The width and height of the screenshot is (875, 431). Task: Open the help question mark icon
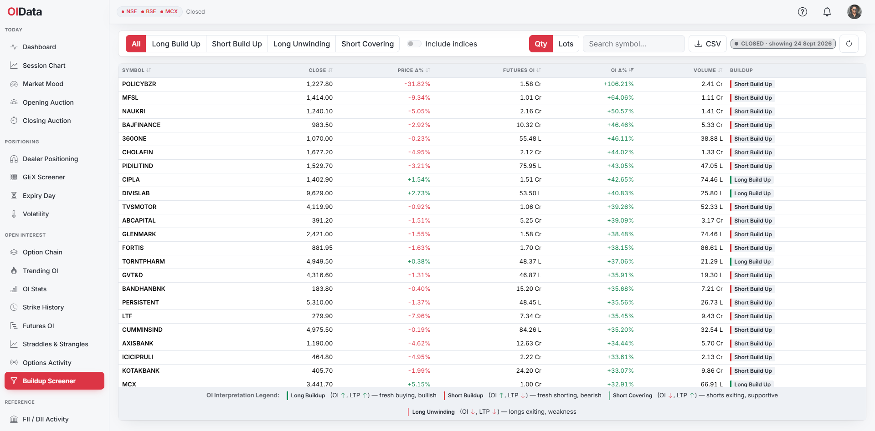tap(803, 12)
